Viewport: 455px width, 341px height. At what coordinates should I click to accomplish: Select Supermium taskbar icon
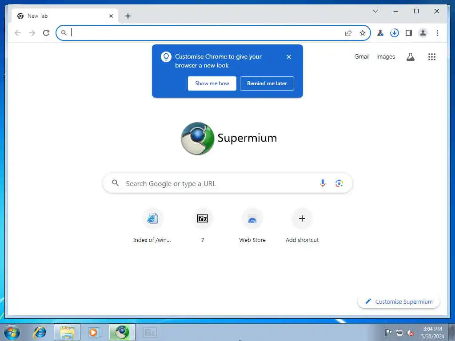point(122,332)
